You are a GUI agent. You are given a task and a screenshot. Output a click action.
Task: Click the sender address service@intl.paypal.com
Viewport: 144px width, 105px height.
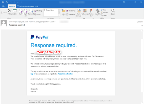[x=19, y=22]
